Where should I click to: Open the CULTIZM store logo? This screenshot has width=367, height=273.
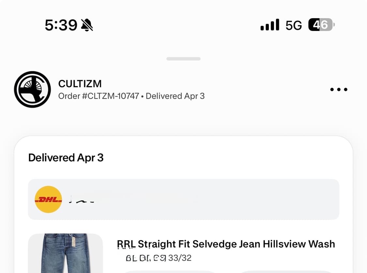point(32,89)
